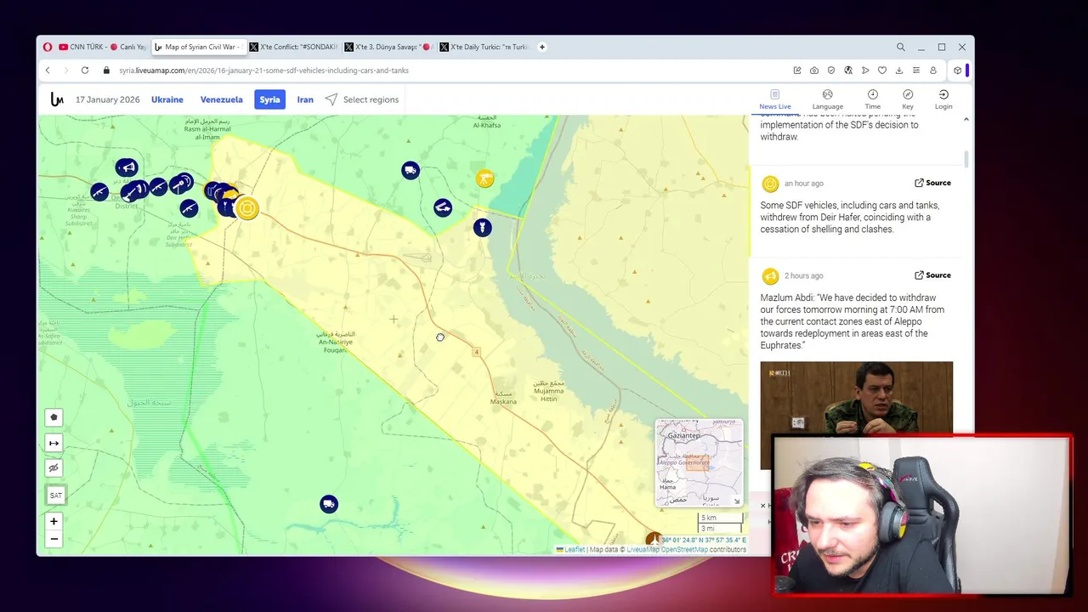Go back in browser history
The width and height of the screenshot is (1088, 612).
coord(48,71)
